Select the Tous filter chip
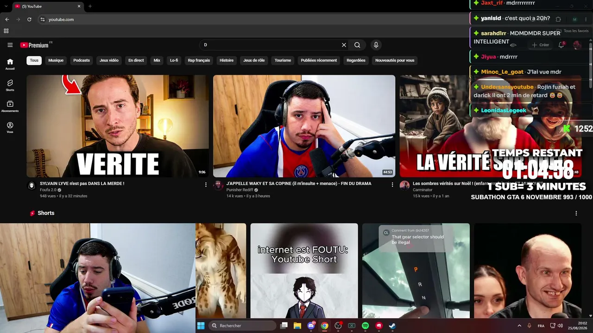Screen dimensions: 593x333 tap(34, 60)
